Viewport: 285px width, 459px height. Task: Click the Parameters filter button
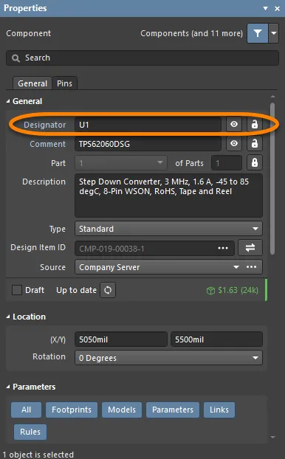173,410
